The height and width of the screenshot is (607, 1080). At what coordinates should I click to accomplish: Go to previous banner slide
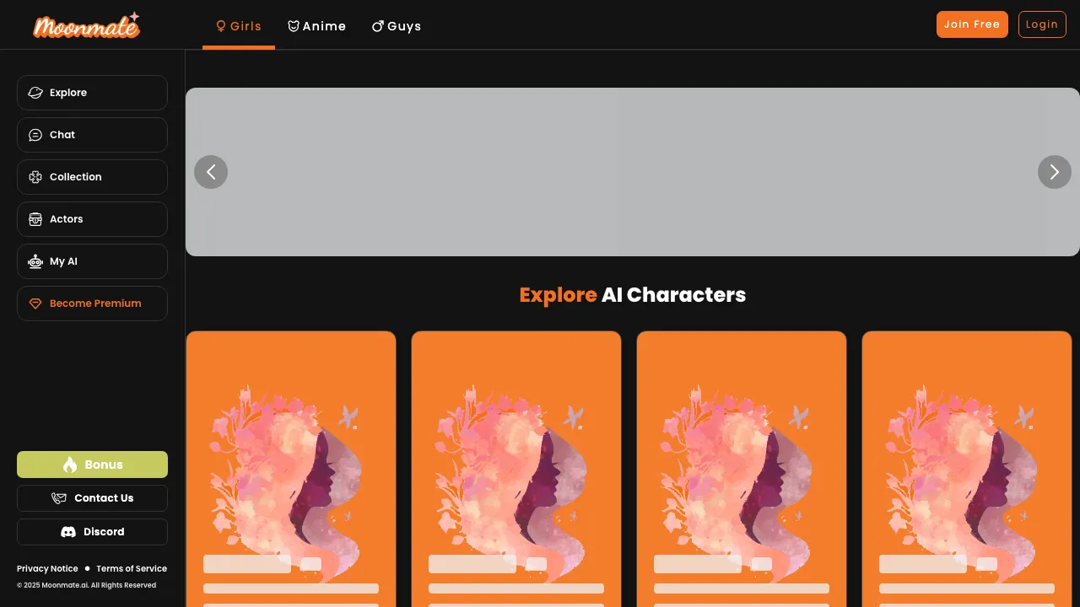[211, 172]
